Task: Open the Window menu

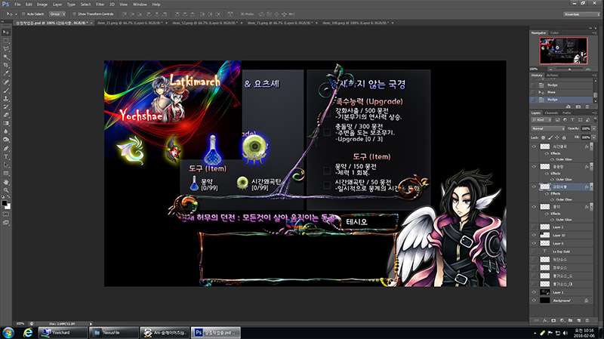Action: [x=140, y=5]
